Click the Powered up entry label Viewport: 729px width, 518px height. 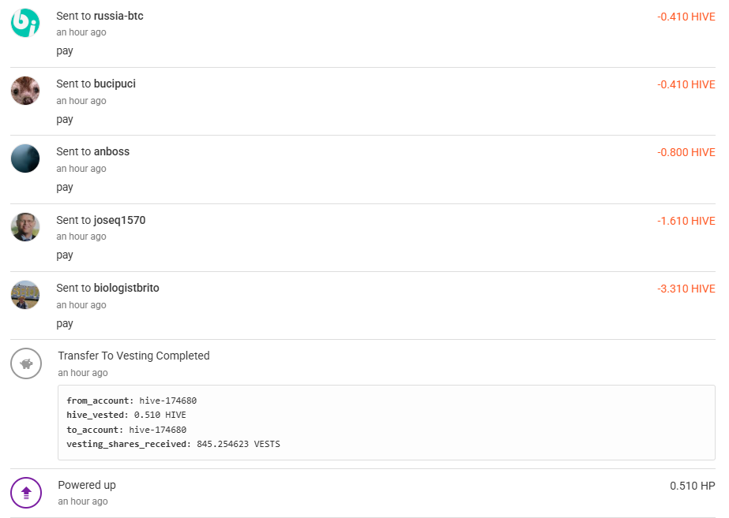[87, 485]
